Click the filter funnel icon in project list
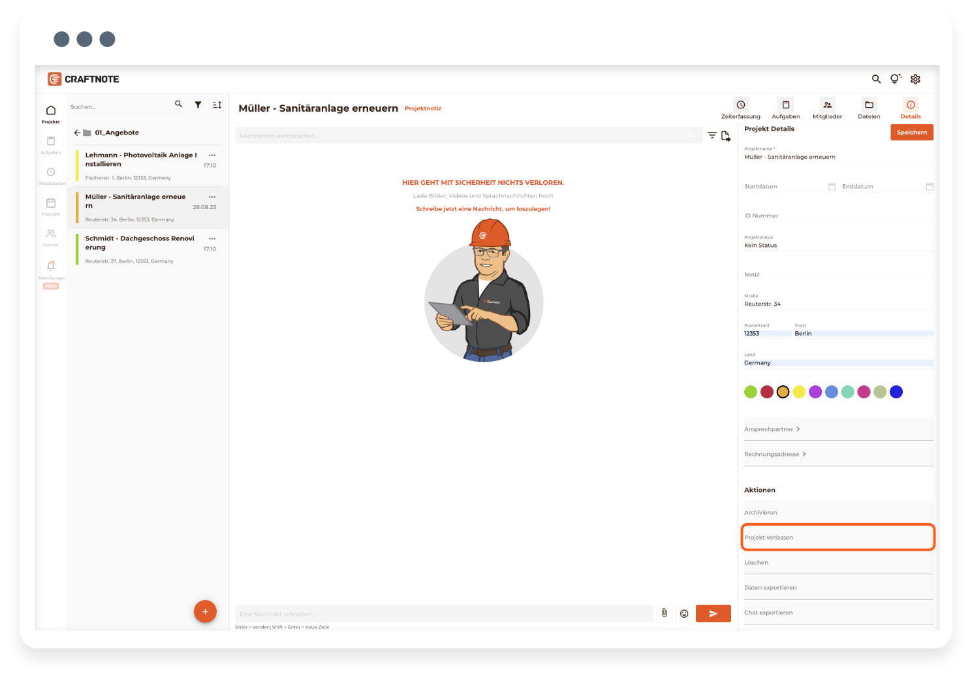Viewport: 972px width, 678px height. 198,105
